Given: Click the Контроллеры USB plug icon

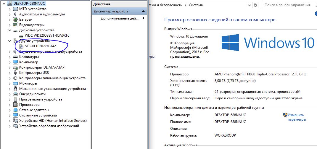Looking at the screenshot, I should [15, 73].
